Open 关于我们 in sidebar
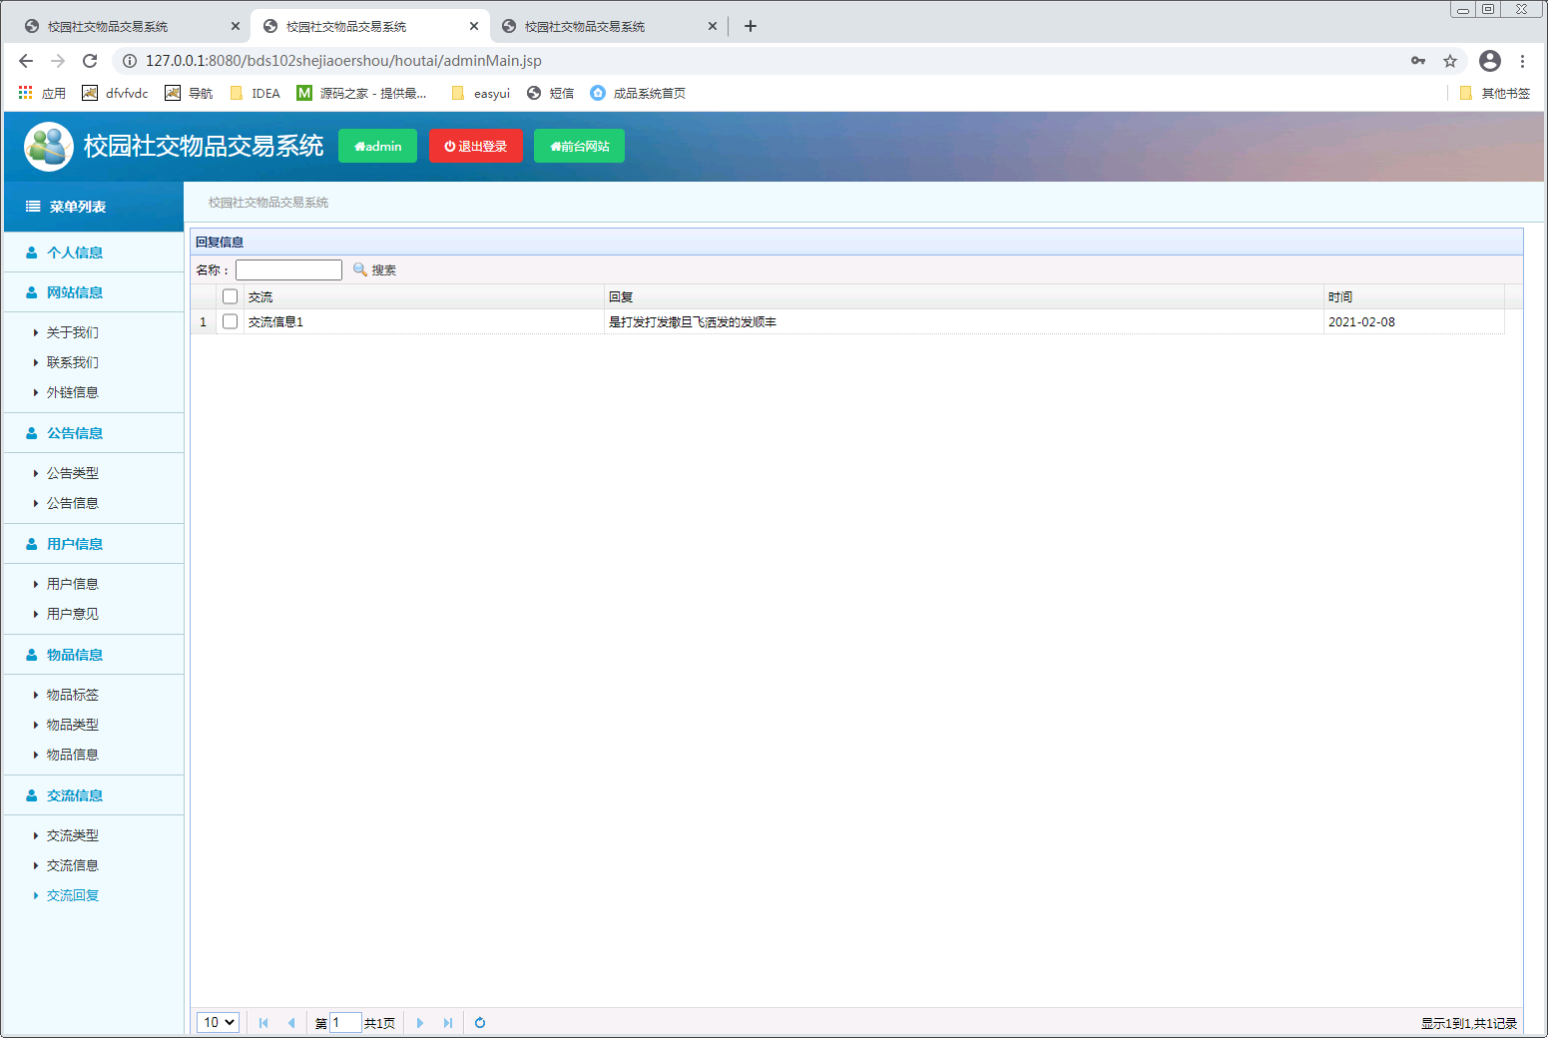 click(73, 332)
